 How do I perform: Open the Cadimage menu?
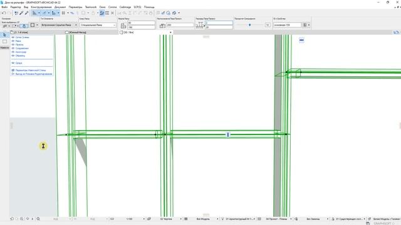(125, 7)
